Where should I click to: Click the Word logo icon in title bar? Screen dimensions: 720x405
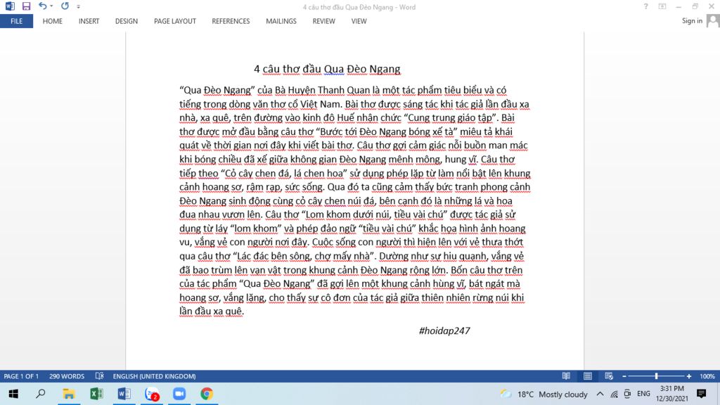(10, 6)
